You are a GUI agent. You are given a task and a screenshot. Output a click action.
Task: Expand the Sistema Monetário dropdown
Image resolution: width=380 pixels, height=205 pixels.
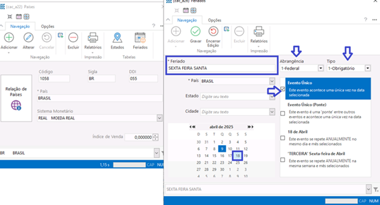pos(159,117)
